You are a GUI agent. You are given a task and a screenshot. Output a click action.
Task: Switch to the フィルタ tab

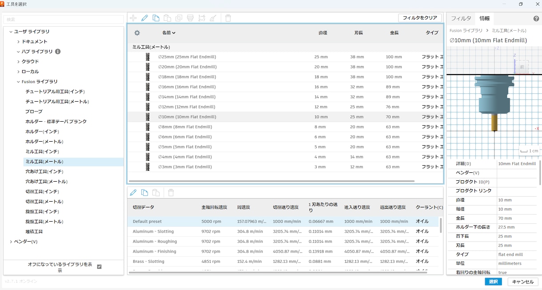click(x=461, y=19)
